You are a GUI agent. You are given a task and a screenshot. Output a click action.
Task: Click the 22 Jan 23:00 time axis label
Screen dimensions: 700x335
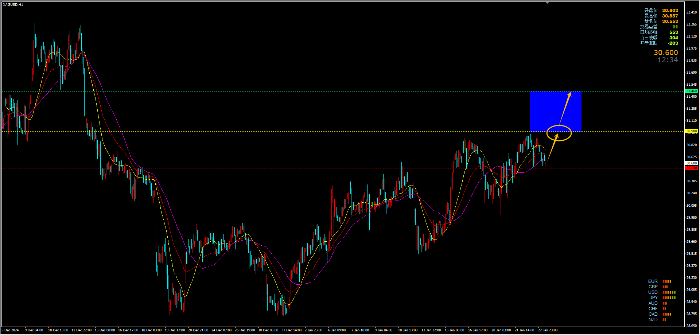pyautogui.click(x=548, y=330)
